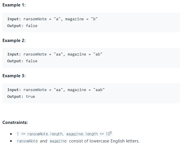This screenshot has height=146, width=184.
Task: Click "consist of lowercase English letters" text
Action: tap(104, 141)
